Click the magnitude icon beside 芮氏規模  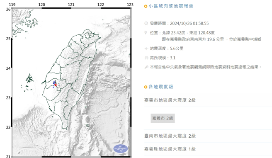tap(146, 58)
